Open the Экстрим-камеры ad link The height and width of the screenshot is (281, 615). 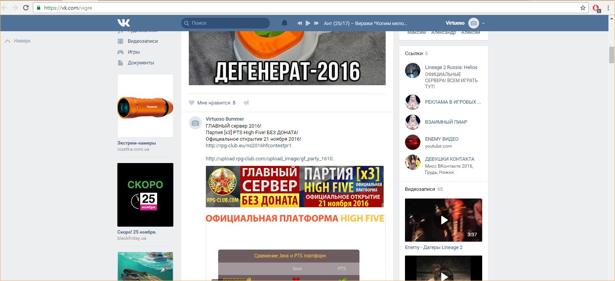tap(136, 143)
